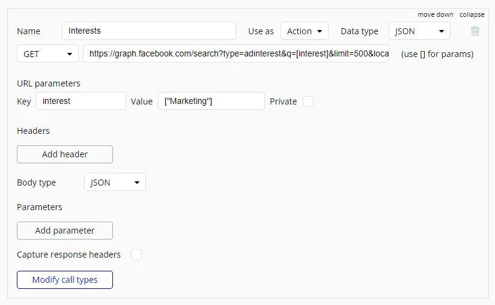Viewport: 495px width, 305px height.
Task: Select the Value field with ["Marketing"]
Action: point(211,101)
